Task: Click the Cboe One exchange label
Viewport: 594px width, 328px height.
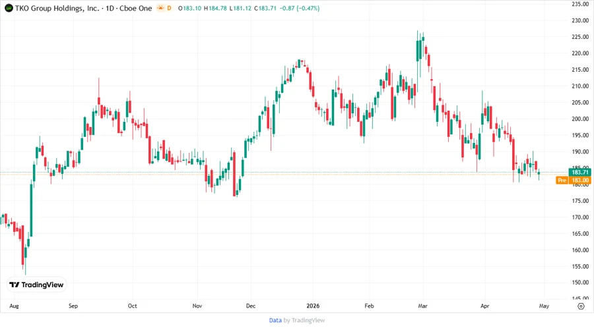Action: tap(135, 8)
